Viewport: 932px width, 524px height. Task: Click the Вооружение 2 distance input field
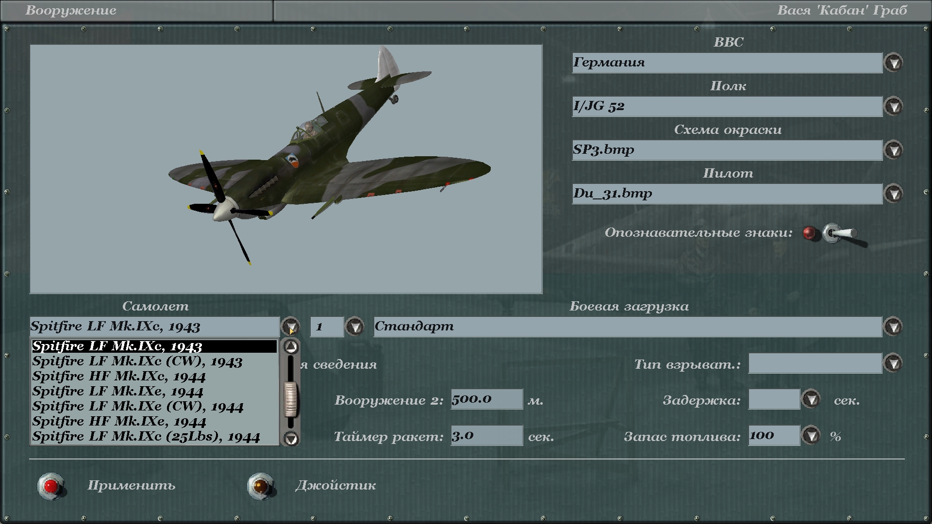tap(487, 399)
